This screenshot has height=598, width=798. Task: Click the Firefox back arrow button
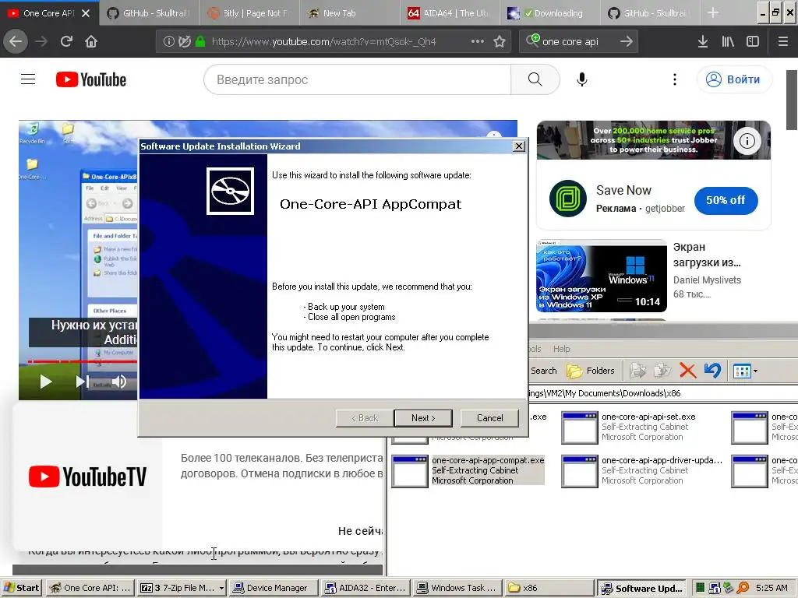pyautogui.click(x=16, y=42)
